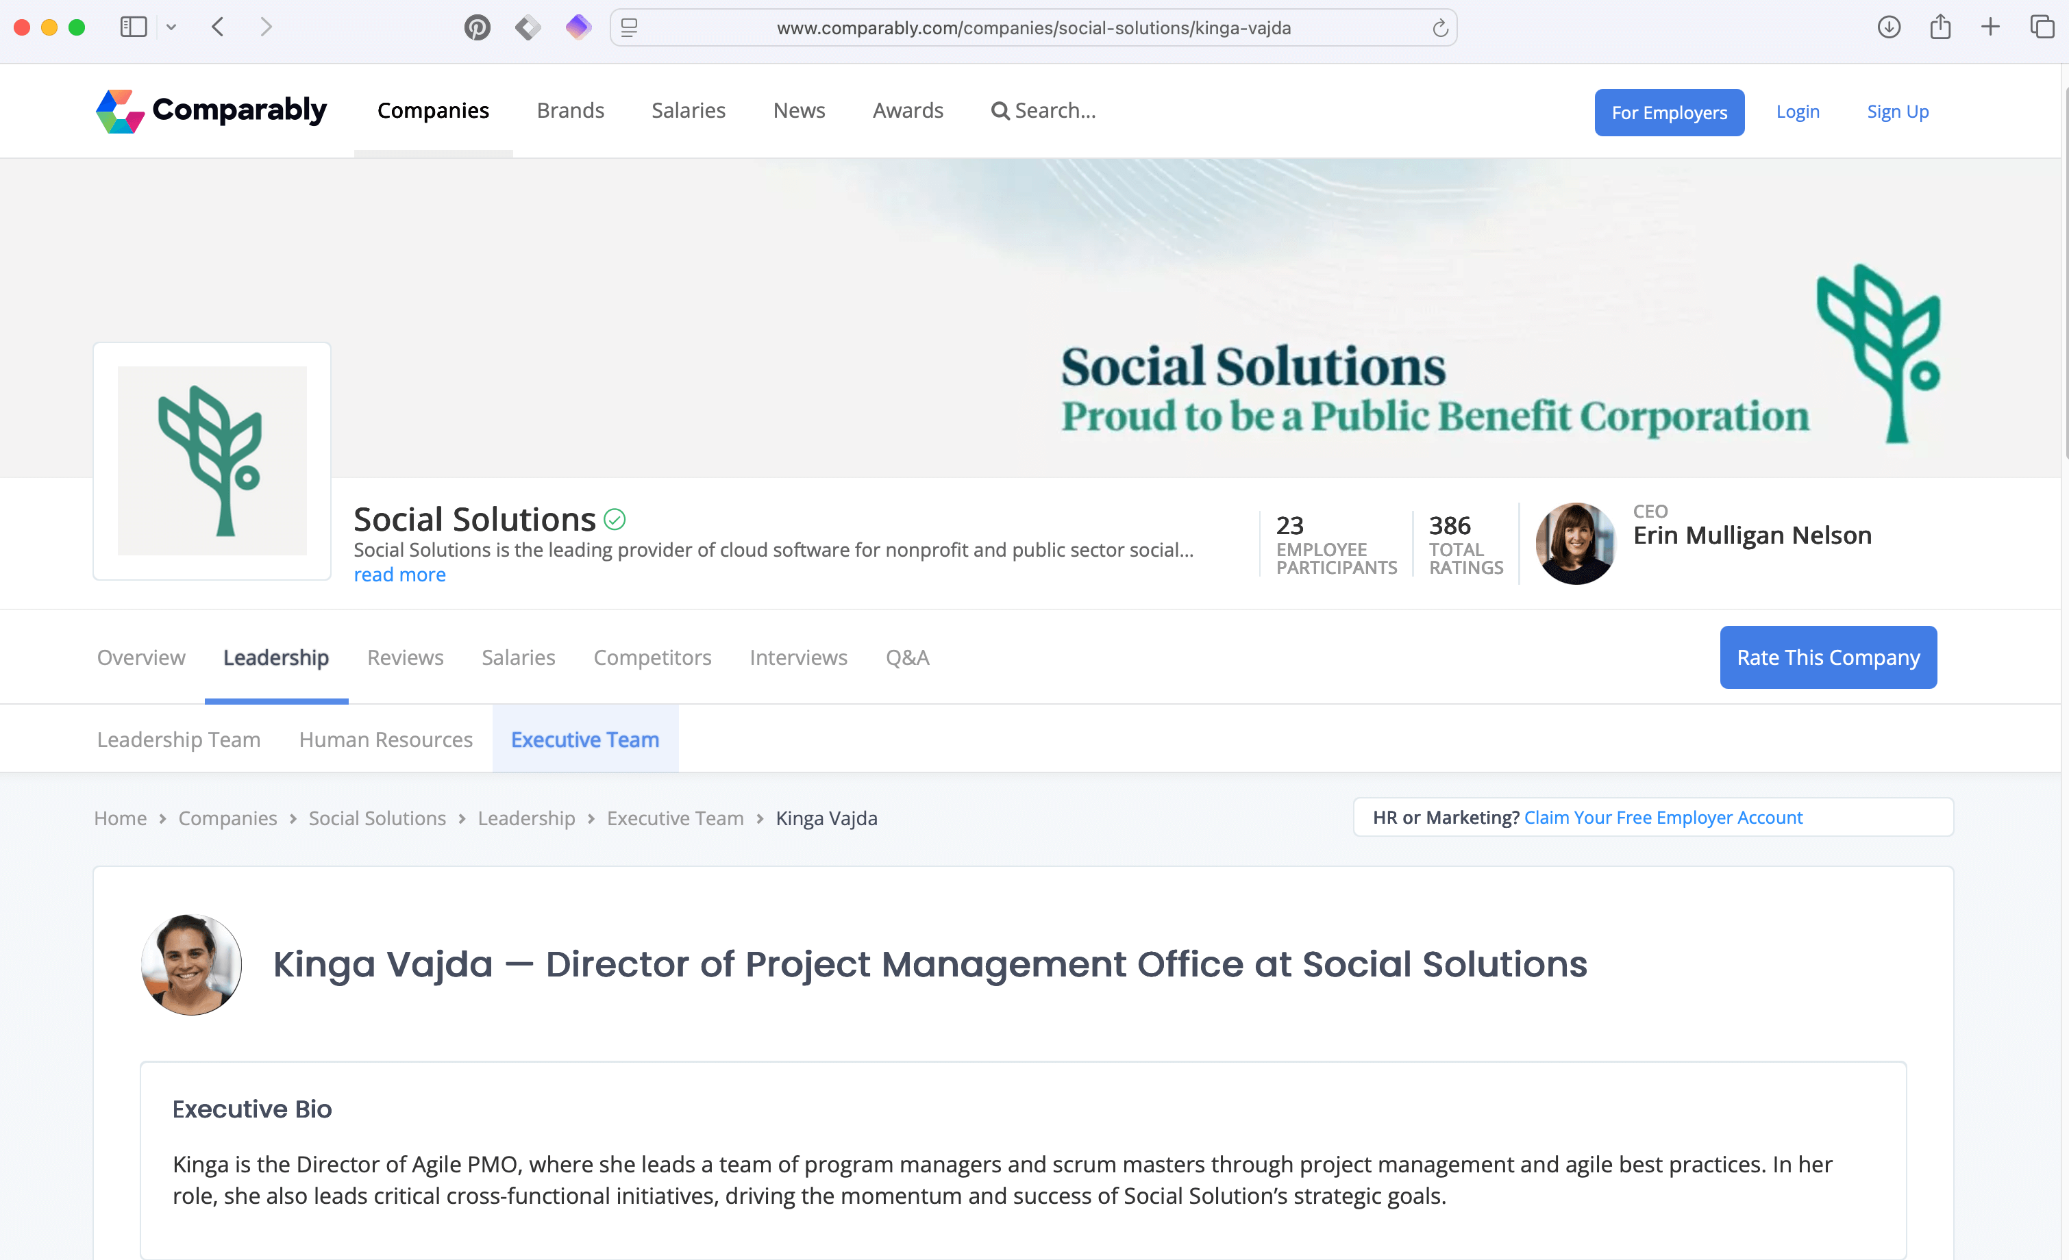Click the gray diamond extension icon
2069x1260 pixels.
pyautogui.click(x=528, y=27)
